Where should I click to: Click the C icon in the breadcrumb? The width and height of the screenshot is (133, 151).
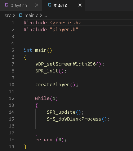click(x=20, y=15)
